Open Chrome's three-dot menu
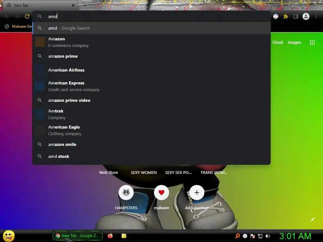Viewport: 323px width, 242px height. (316, 16)
